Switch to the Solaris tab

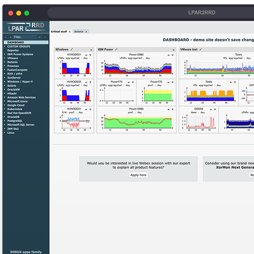(x=78, y=32)
